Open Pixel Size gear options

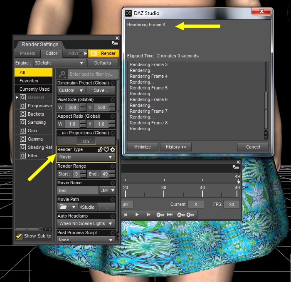pos(113,100)
